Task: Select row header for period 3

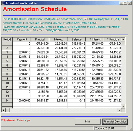Action: [x=7, y=52]
